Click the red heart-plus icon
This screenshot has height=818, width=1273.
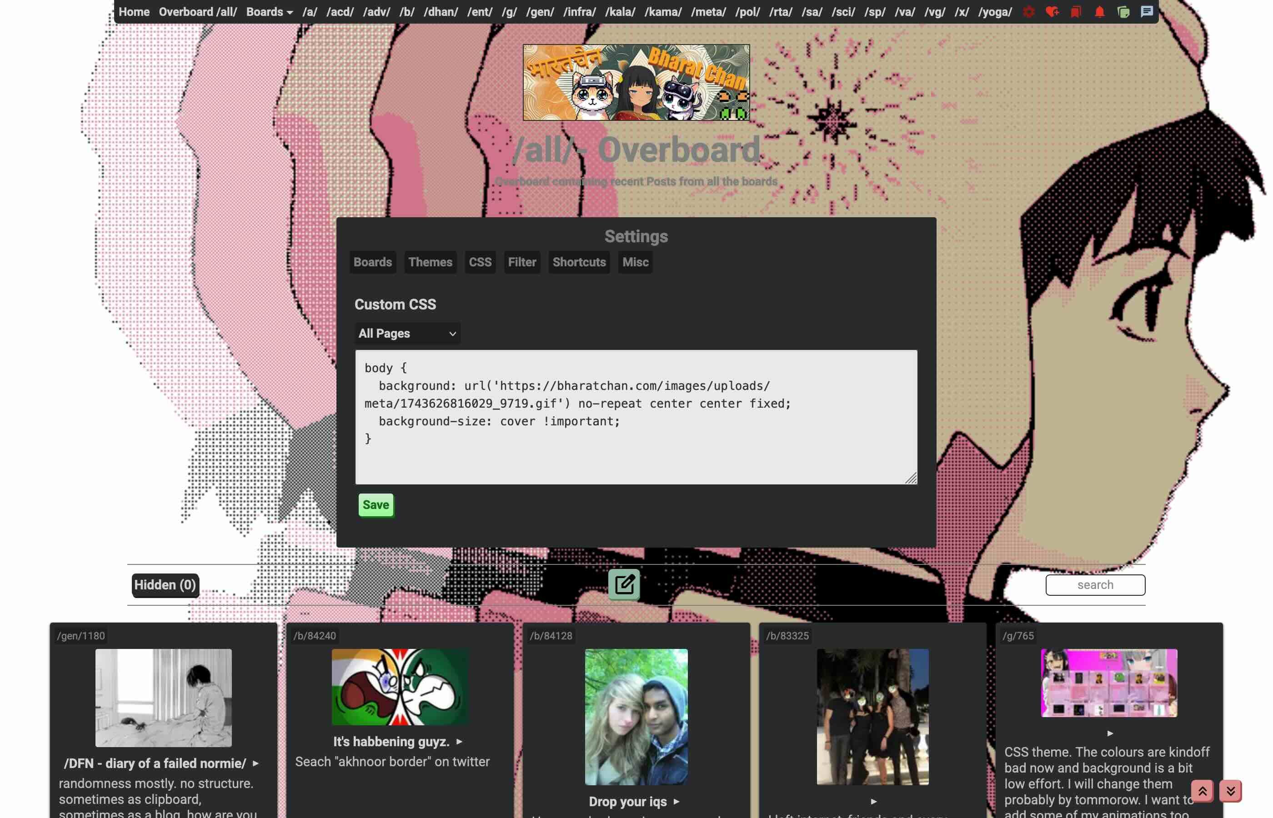(x=1052, y=12)
